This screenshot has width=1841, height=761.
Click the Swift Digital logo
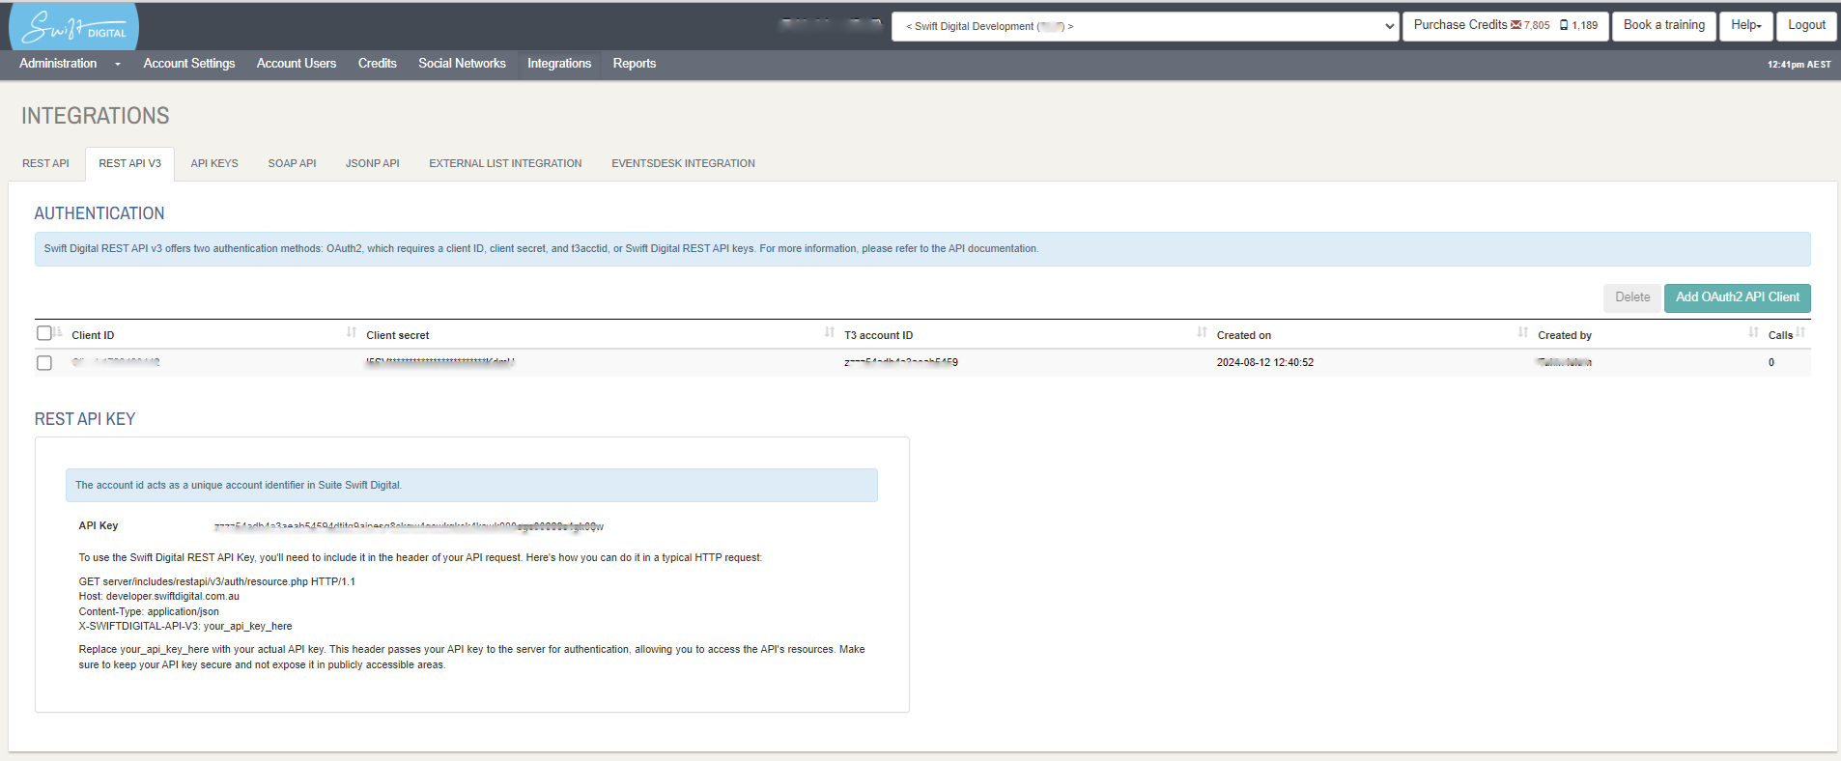tap(73, 27)
